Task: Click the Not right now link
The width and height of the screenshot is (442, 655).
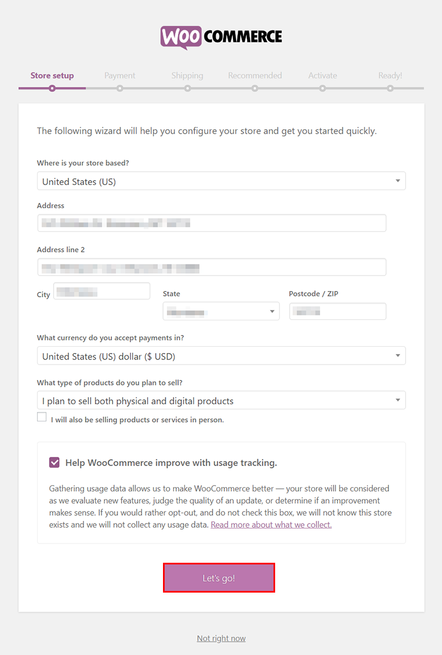Action: click(221, 638)
